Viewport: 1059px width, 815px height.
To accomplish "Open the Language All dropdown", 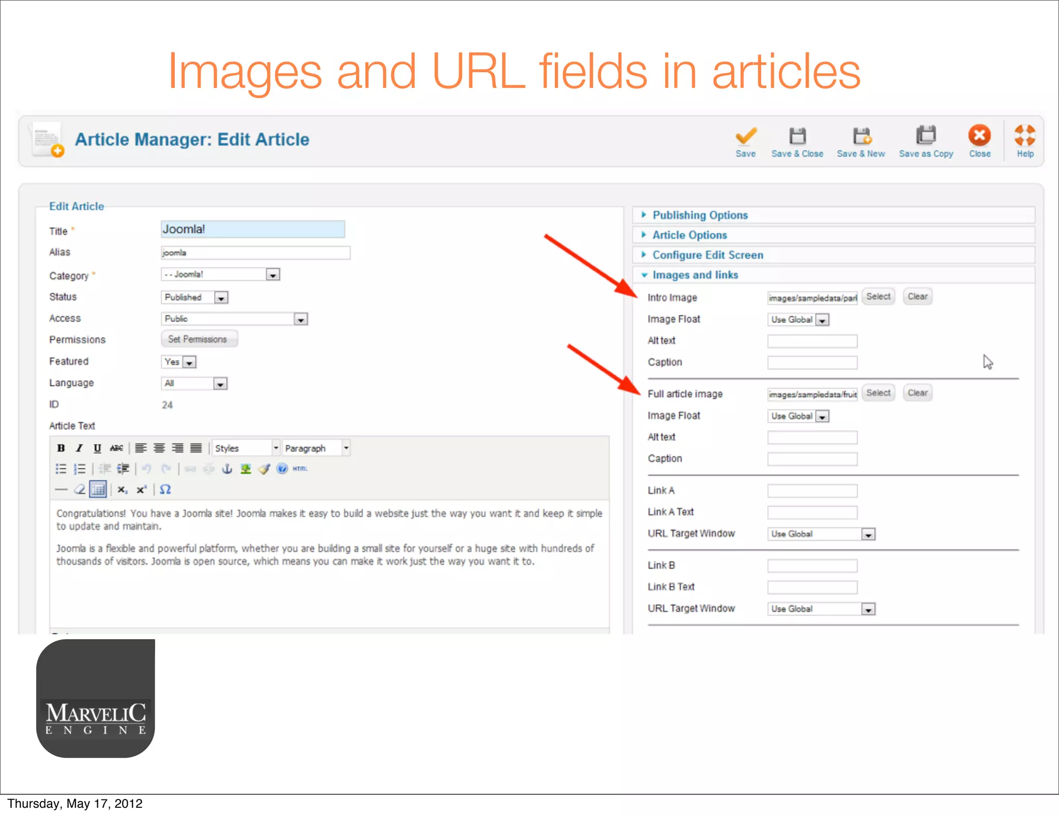I will click(x=194, y=383).
